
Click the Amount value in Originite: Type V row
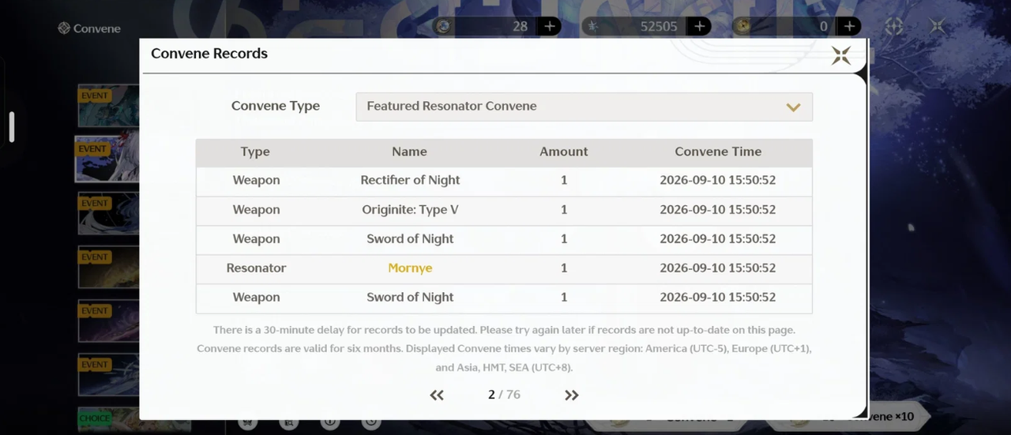pos(564,210)
